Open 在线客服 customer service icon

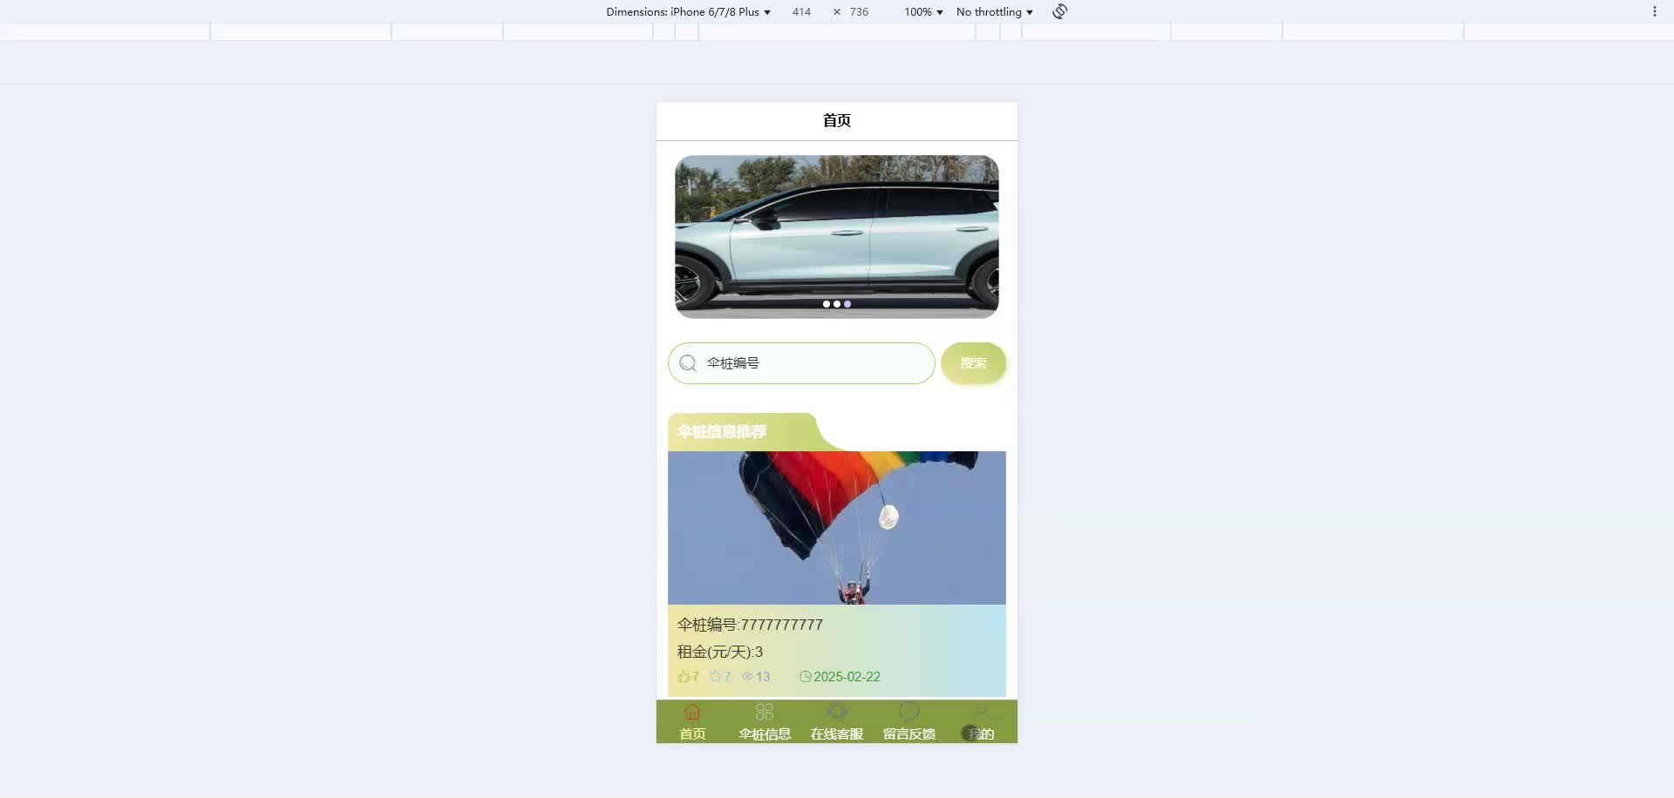pyautogui.click(x=836, y=712)
